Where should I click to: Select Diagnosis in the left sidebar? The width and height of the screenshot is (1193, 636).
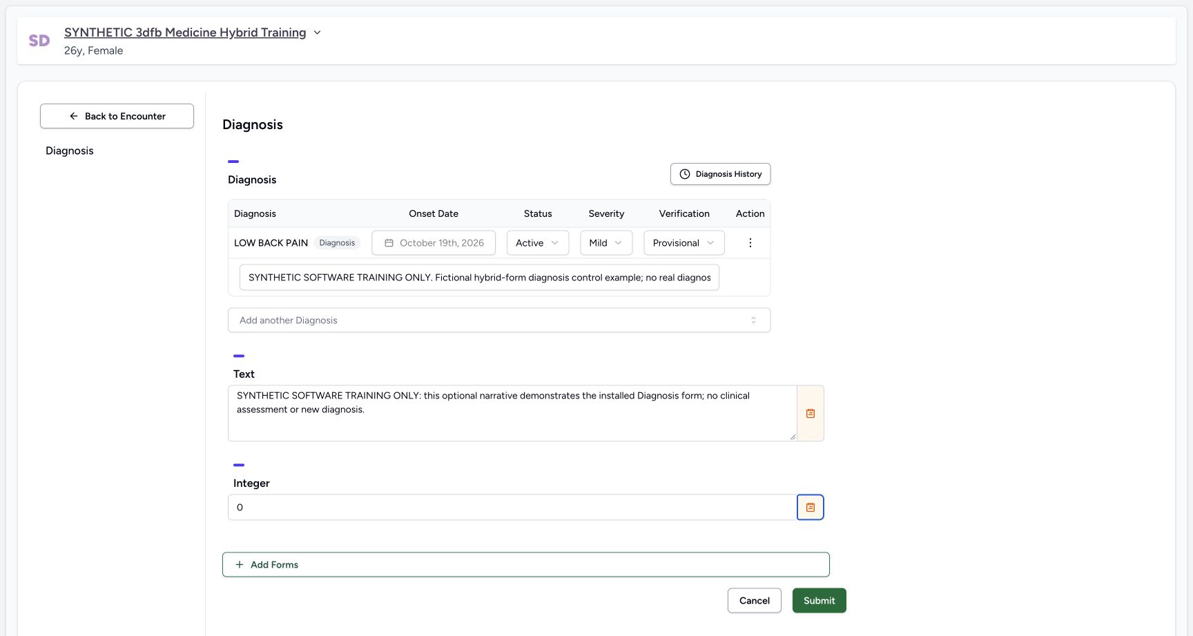pyautogui.click(x=70, y=151)
